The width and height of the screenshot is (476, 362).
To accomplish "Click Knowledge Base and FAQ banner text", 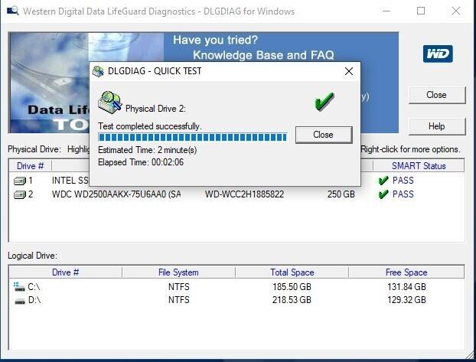I will point(263,55).
